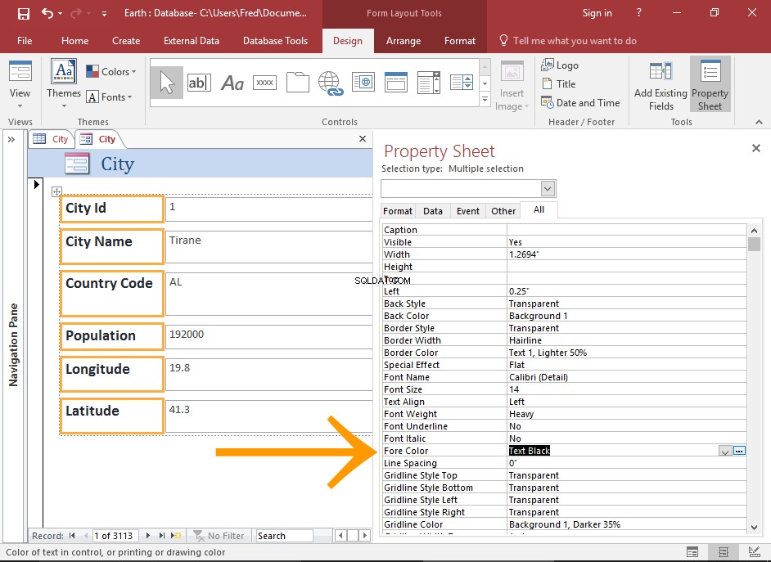Click the Font Size value 14

pyautogui.click(x=626, y=389)
